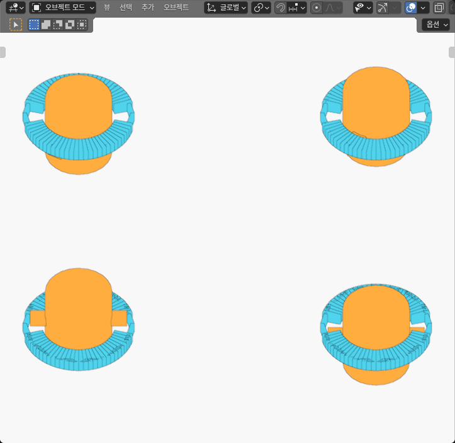Open the snap increment settings dropdown
This screenshot has width=455, height=443.
[297, 8]
